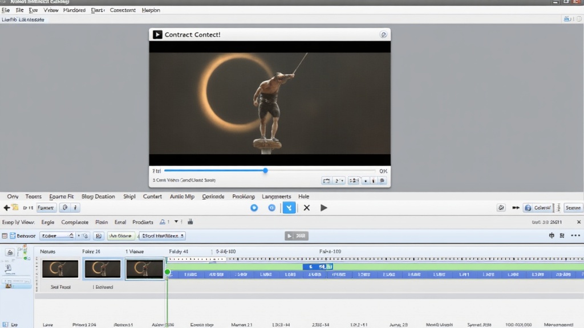Screen dimensions: 584x328
Task: Click the status icon at bottom left corner
Action: tap(5, 325)
